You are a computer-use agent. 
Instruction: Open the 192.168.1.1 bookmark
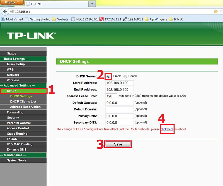pos(133,19)
